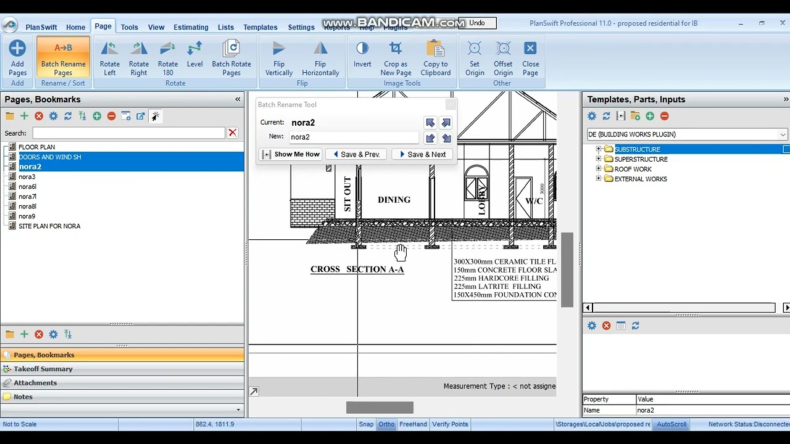Select the SITE PLAN FOR NORA page
The width and height of the screenshot is (790, 444).
pos(49,226)
